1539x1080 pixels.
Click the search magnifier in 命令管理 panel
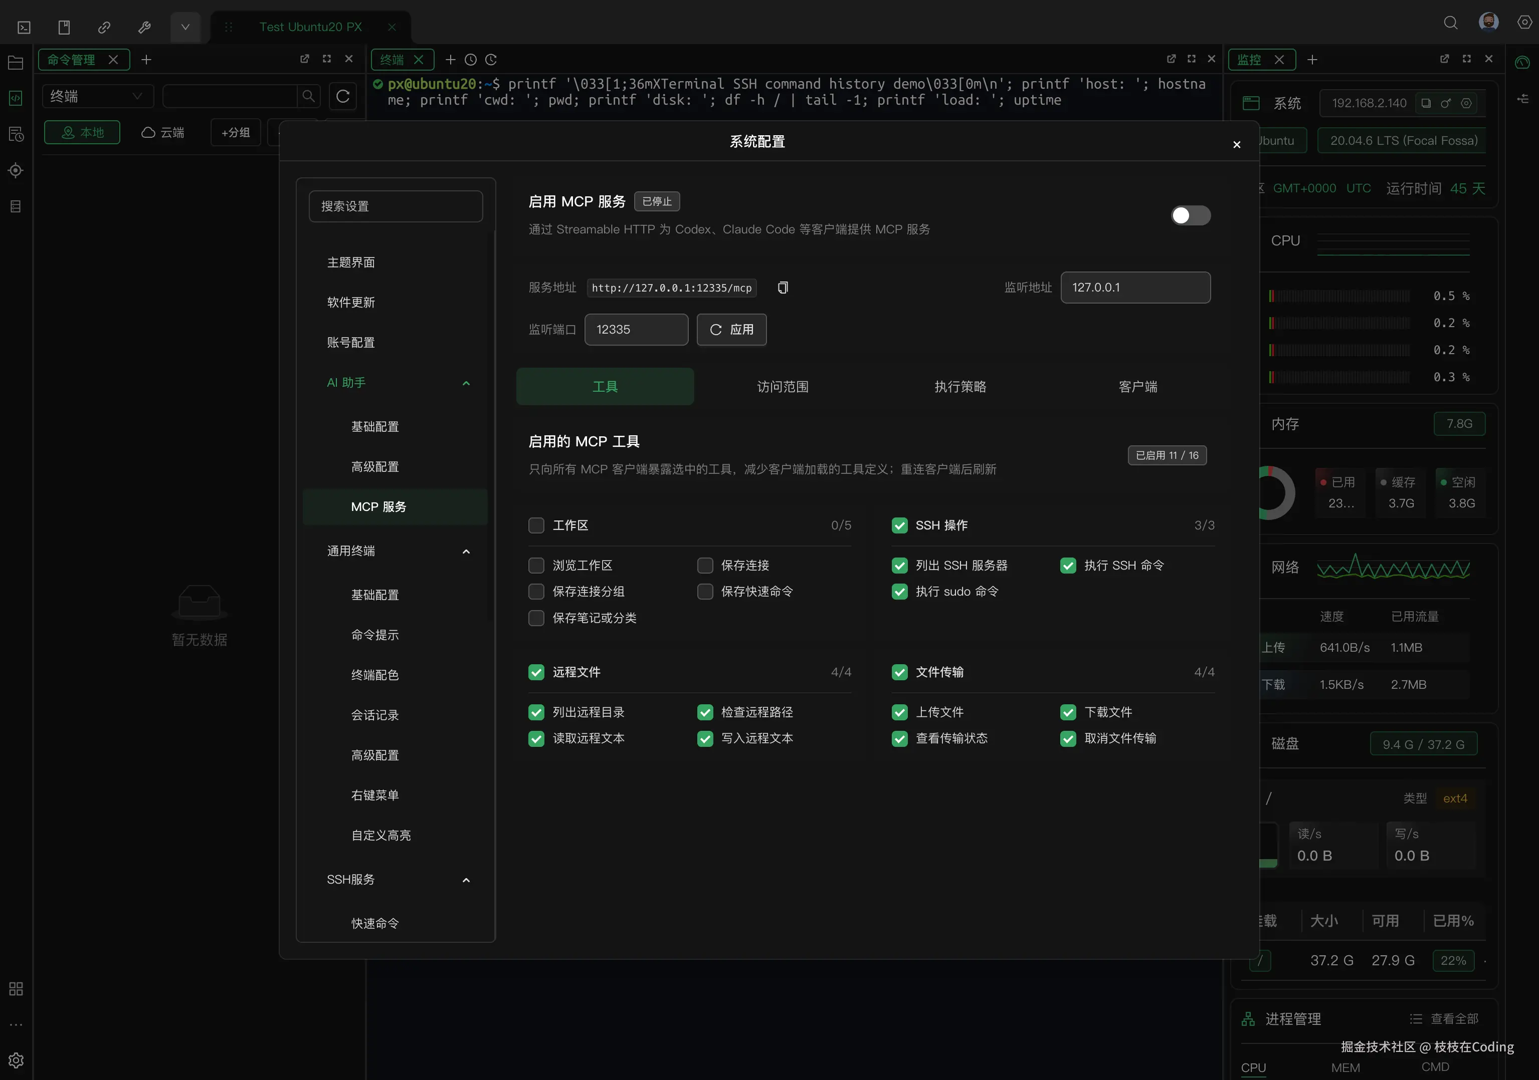point(308,96)
